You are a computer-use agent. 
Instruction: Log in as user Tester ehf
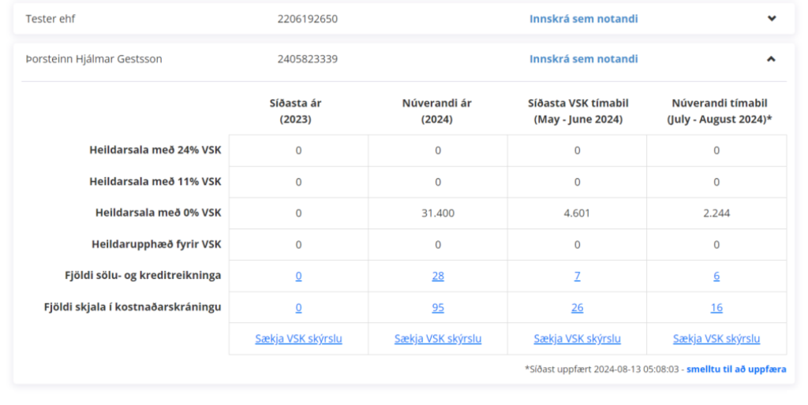[583, 19]
